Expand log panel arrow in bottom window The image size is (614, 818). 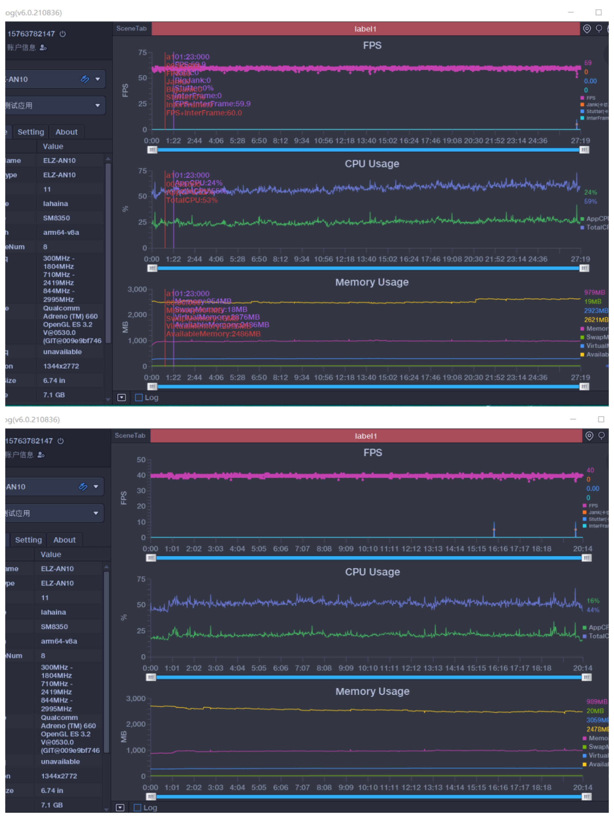120,808
